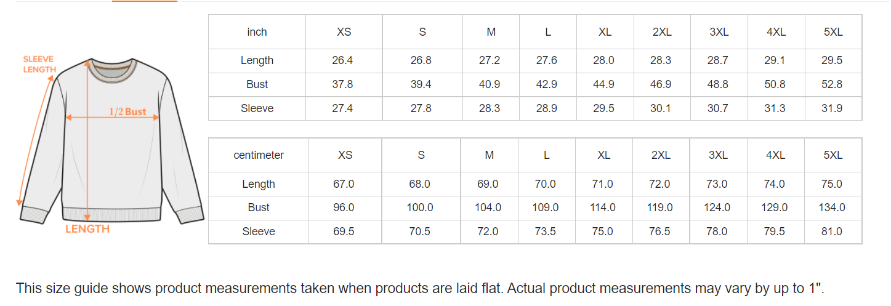Select the Bust row label in inch table
891x306 pixels.
tap(257, 84)
